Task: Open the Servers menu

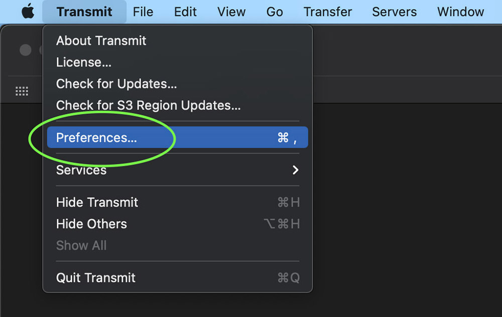Action: coord(394,12)
